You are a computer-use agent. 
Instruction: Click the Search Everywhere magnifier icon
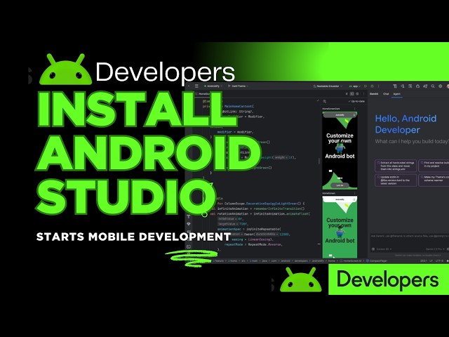click(x=433, y=86)
